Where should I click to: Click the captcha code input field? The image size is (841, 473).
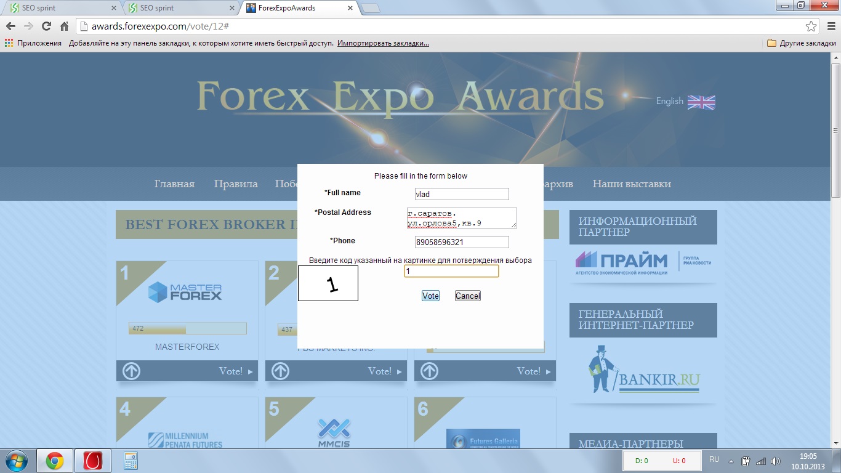451,271
